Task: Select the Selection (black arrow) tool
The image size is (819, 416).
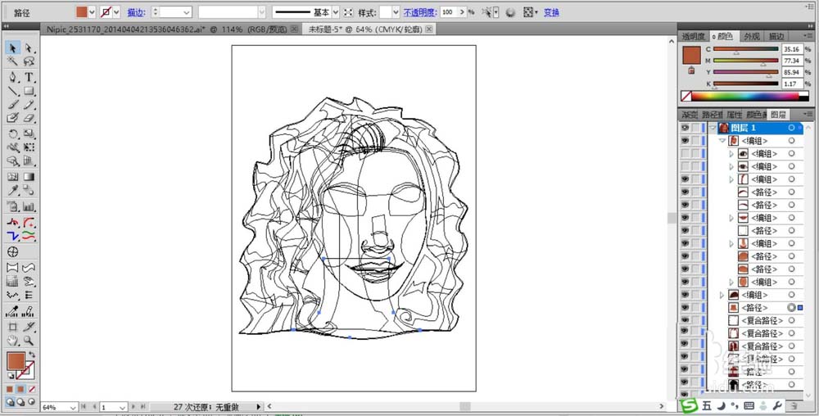Action: (x=13, y=48)
